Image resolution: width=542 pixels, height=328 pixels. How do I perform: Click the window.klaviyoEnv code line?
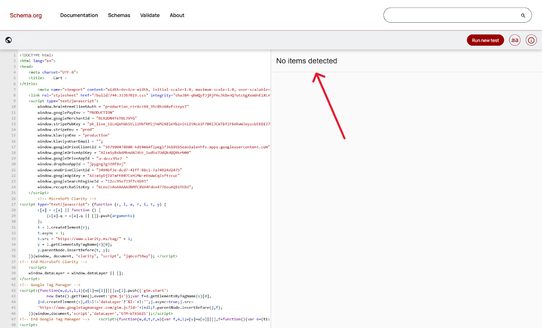point(74,135)
